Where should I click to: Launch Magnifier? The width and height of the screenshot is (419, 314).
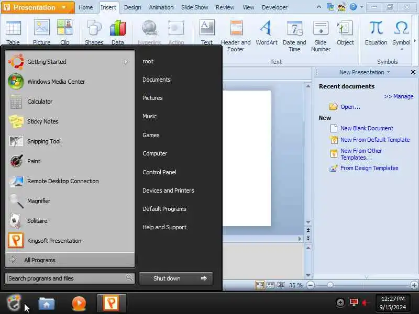[70, 201]
